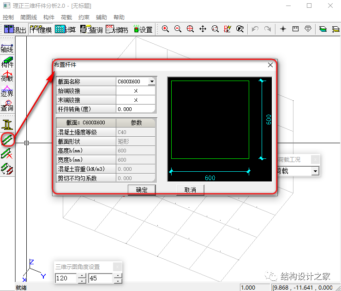Open the 帮助 menu
The image size is (341, 291).
pos(119,17)
